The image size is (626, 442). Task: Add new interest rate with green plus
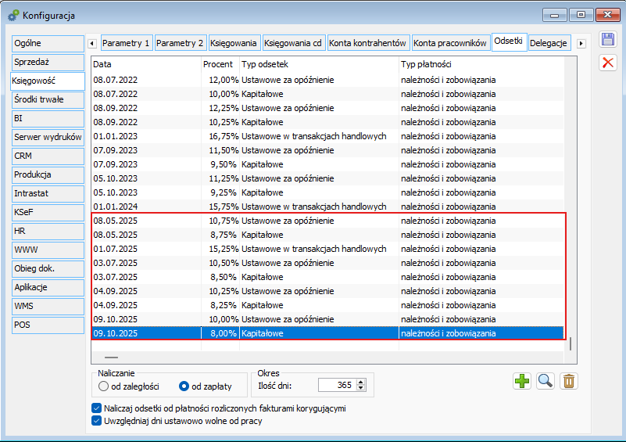coord(522,381)
